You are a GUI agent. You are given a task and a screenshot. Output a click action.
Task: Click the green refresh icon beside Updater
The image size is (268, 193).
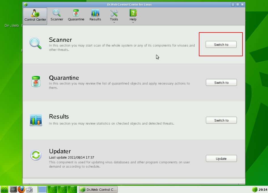tap(36, 155)
